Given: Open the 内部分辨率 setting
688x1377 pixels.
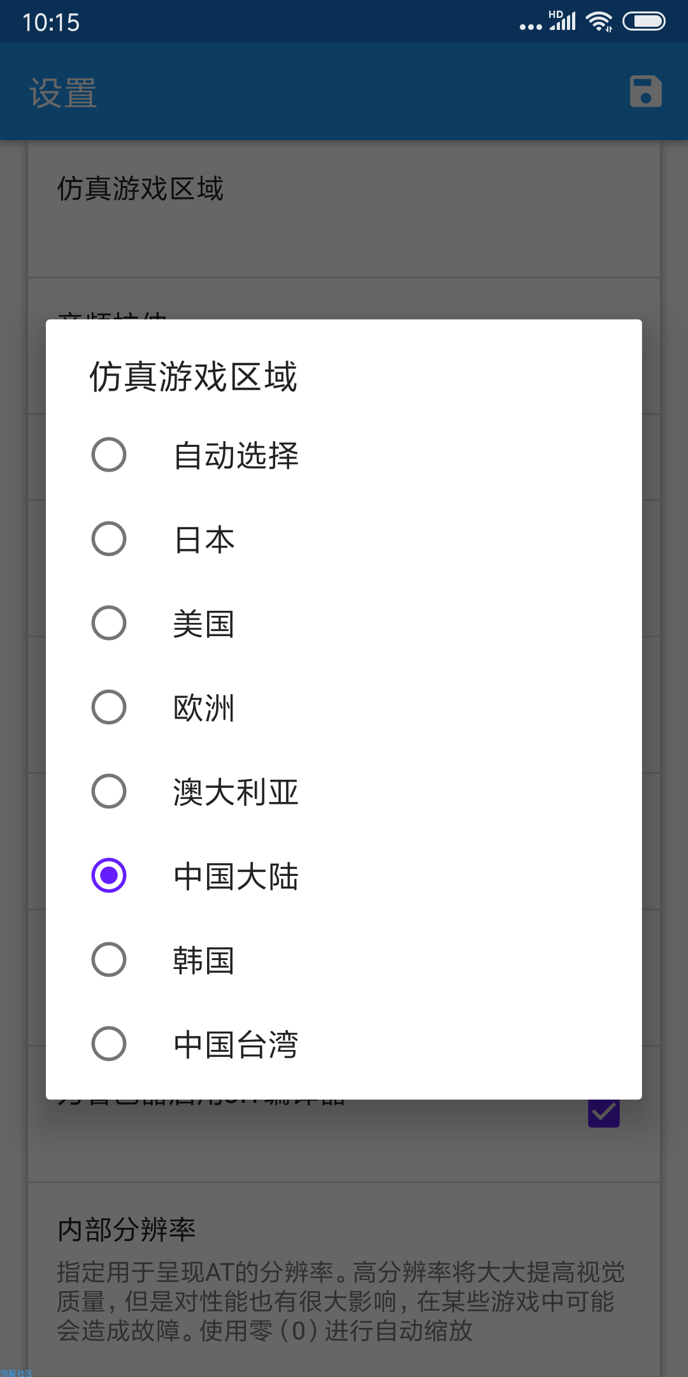Looking at the screenshot, I should click(x=344, y=1275).
